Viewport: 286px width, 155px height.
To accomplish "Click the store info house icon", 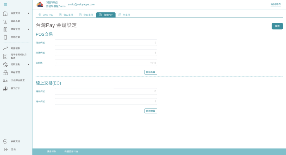I will [5, 13].
